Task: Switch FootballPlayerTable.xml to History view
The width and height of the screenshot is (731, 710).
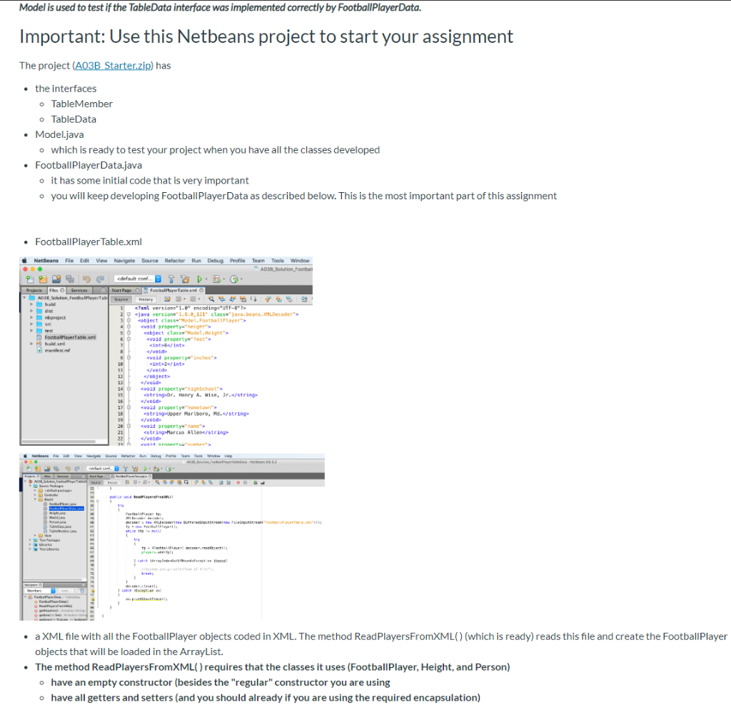Action: [x=147, y=299]
